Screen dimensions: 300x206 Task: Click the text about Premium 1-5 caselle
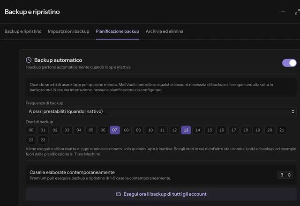click(100, 178)
